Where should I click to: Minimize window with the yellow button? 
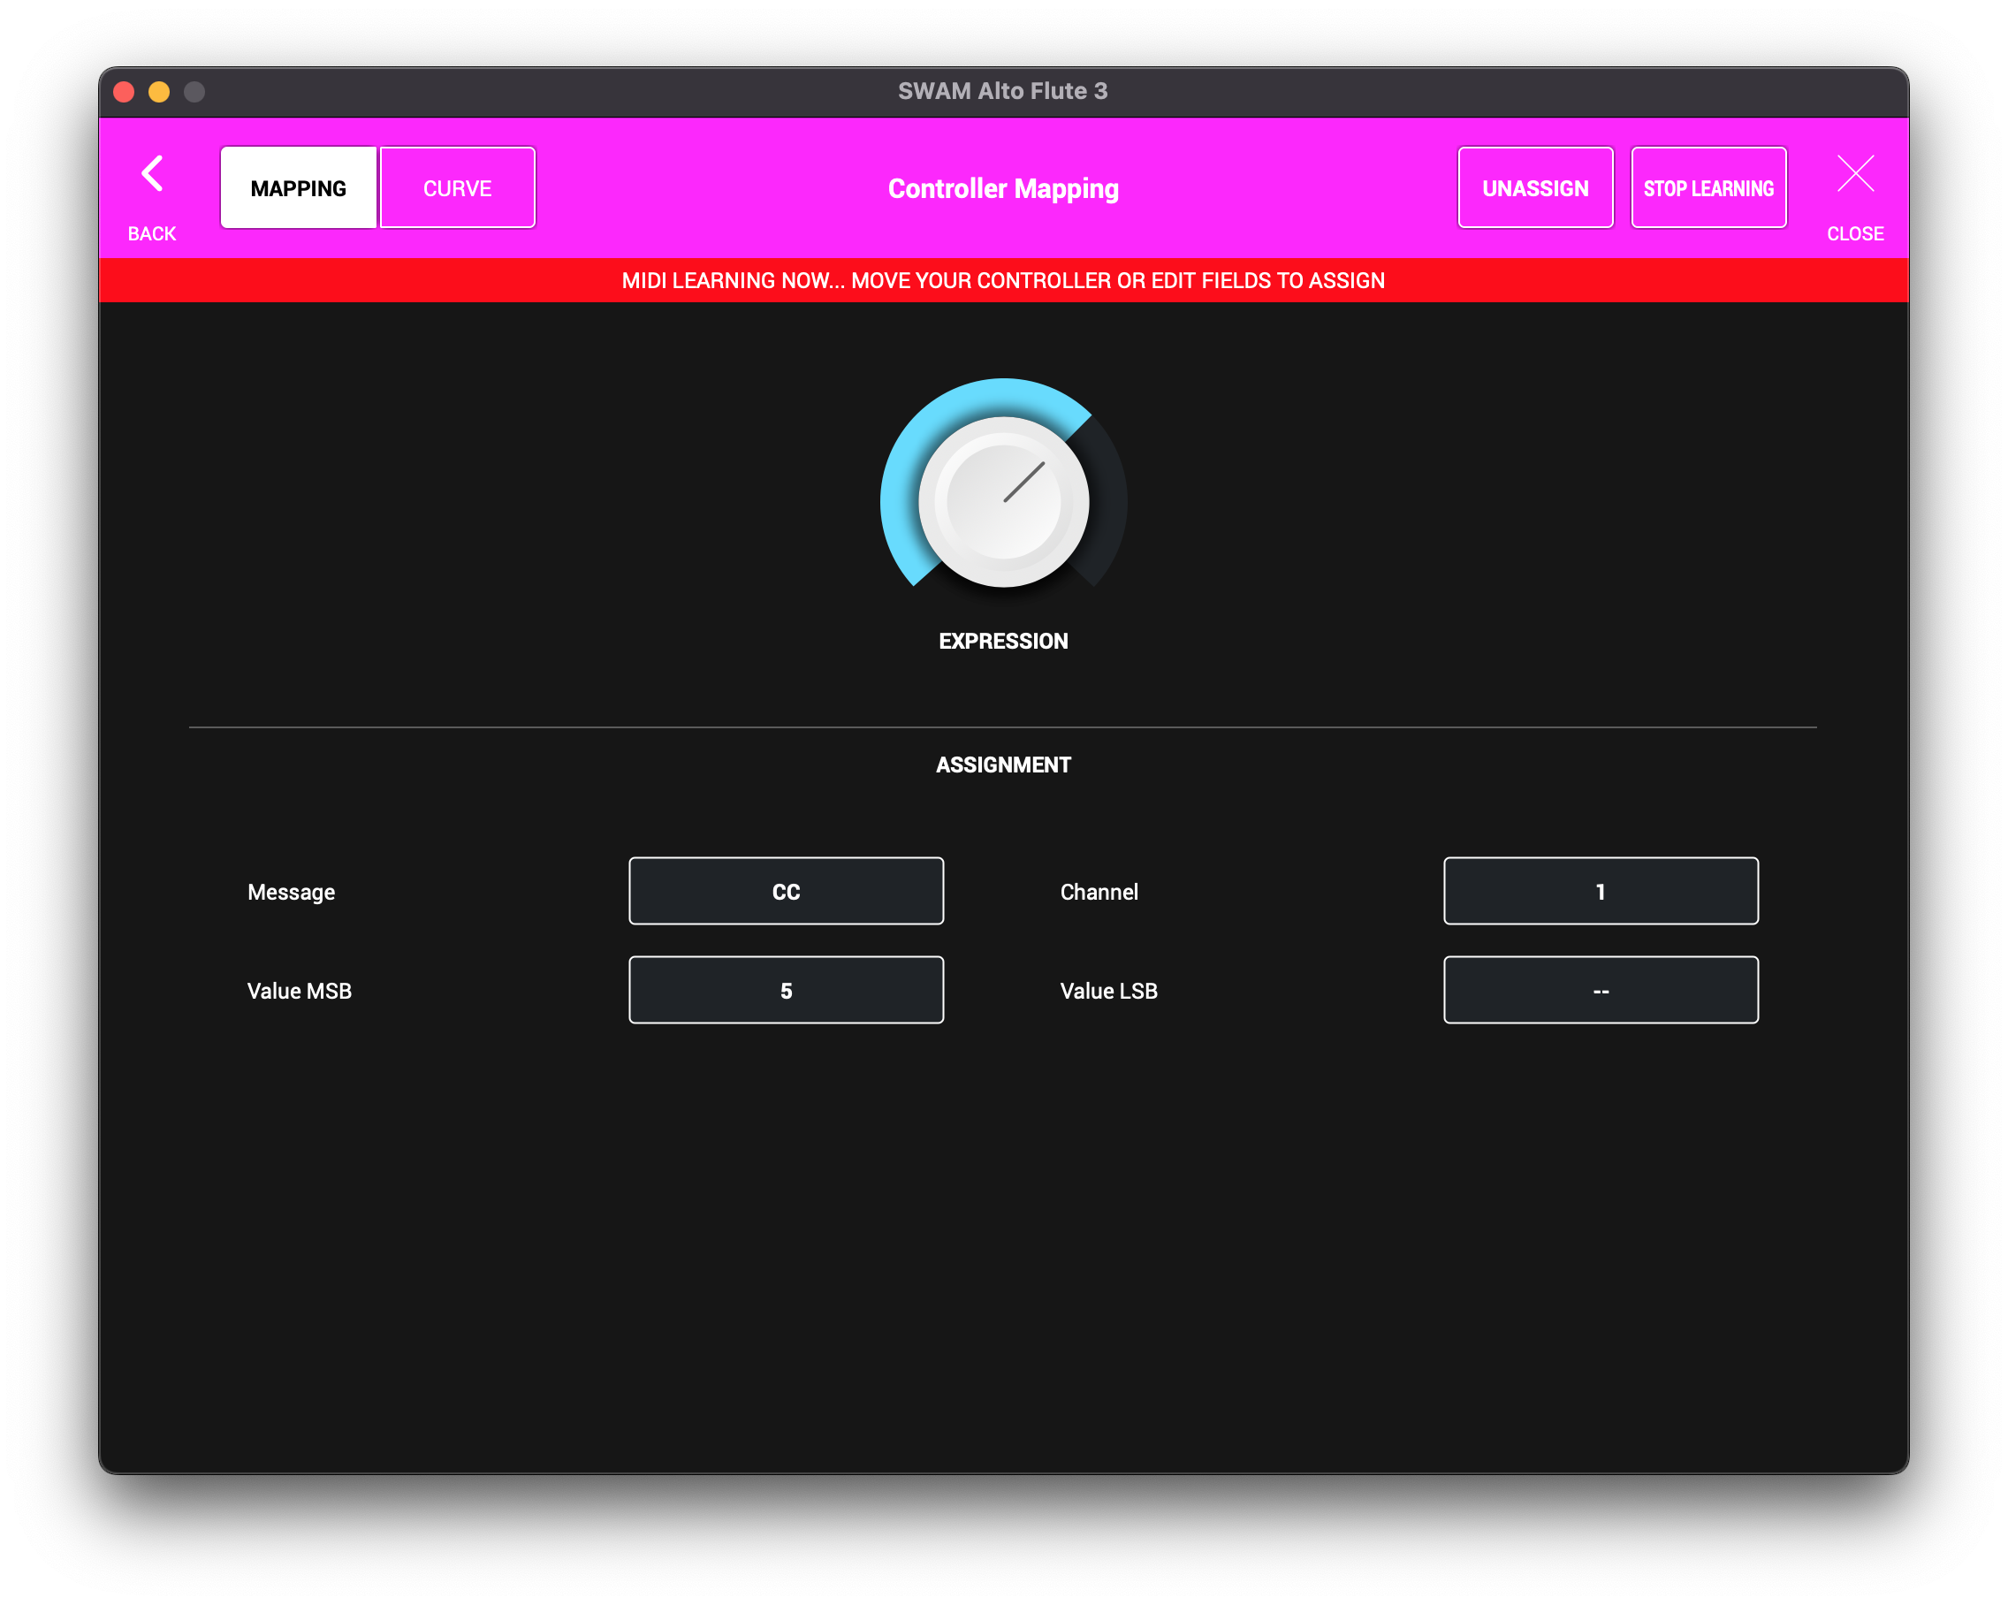coord(159,91)
